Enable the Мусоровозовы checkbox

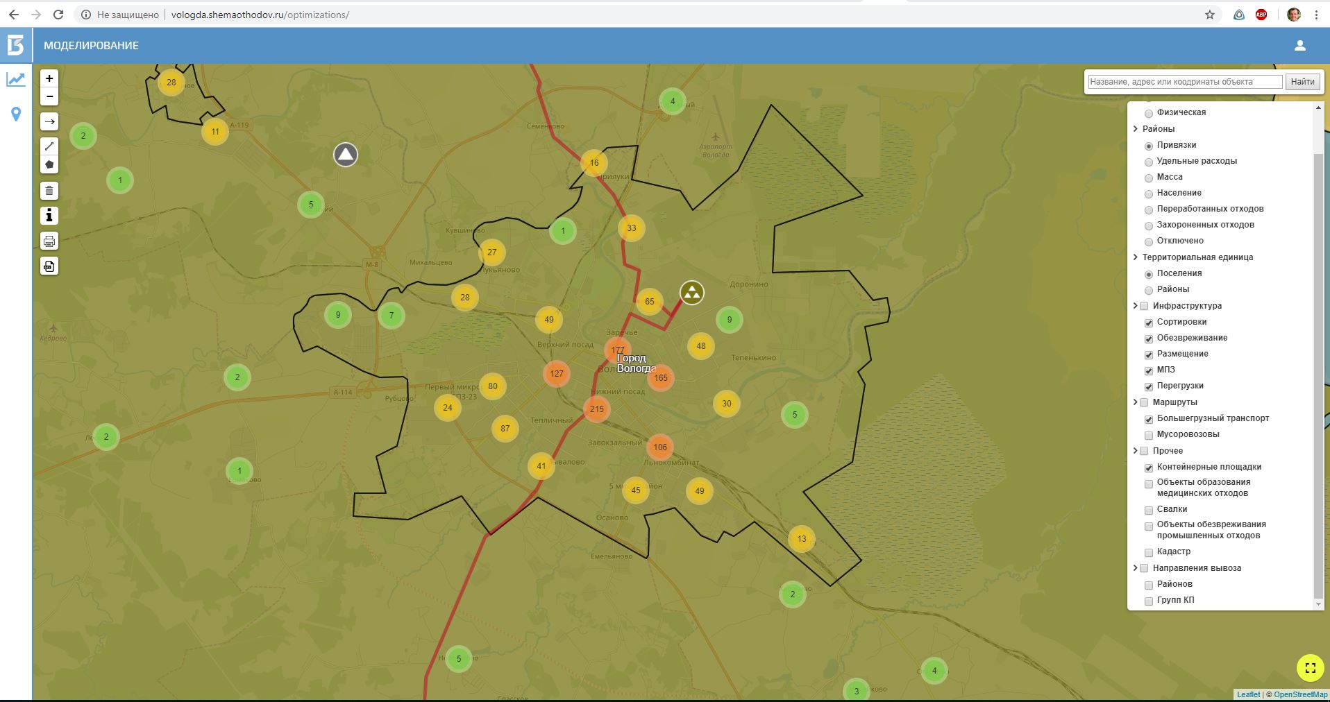pos(1149,435)
